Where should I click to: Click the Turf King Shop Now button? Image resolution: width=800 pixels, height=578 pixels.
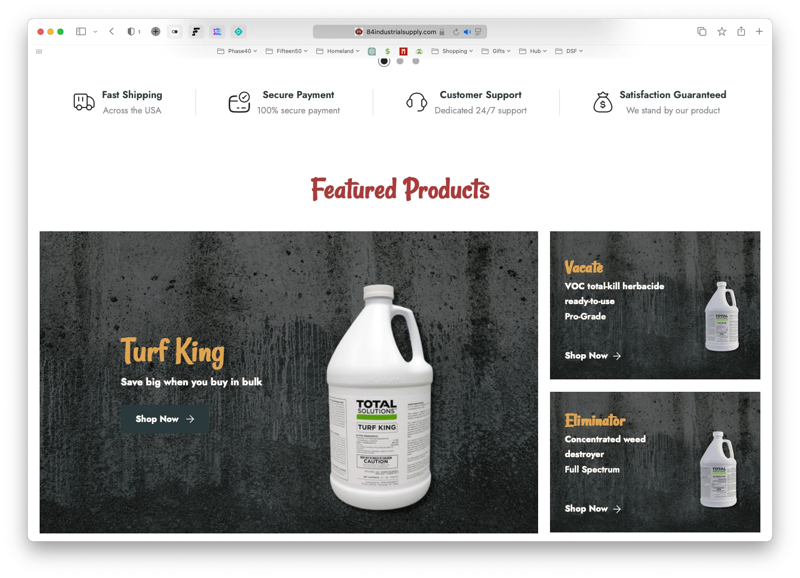[165, 419]
